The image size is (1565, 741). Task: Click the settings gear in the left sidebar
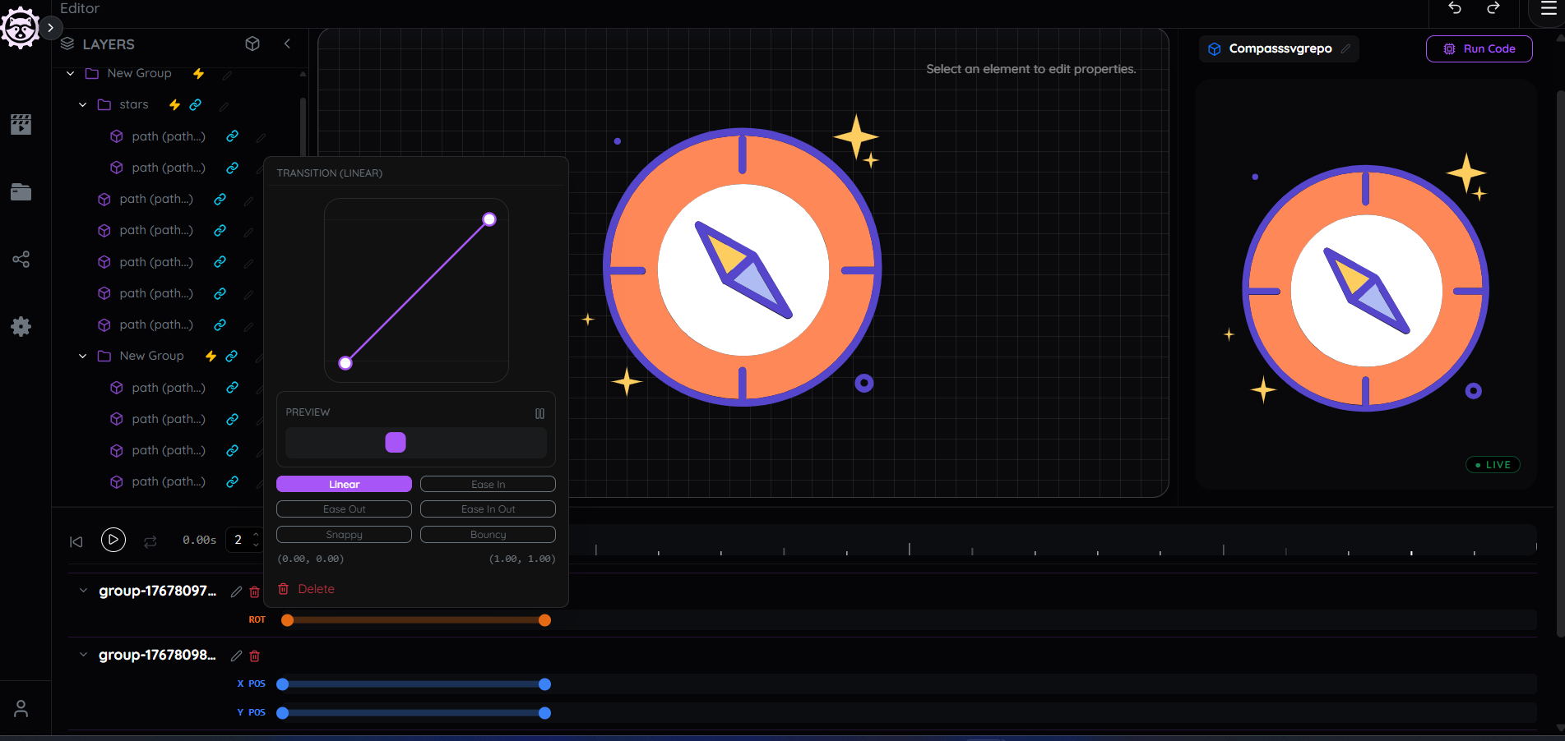(20, 326)
